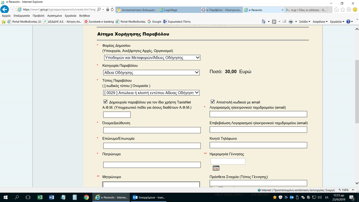This screenshot has height=202, width=359.
Task: Open Eurobank e-banking favorite link
Action: (99, 22)
